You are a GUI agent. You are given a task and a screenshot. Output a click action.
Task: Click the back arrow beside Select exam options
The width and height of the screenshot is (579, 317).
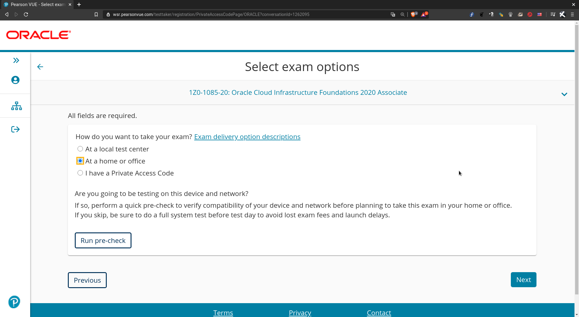(40, 67)
